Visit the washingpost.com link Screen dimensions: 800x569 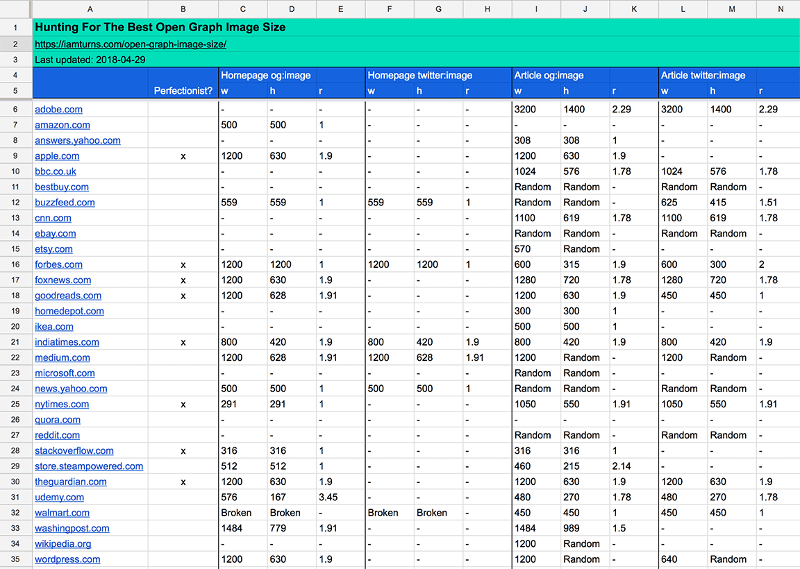coord(72,528)
